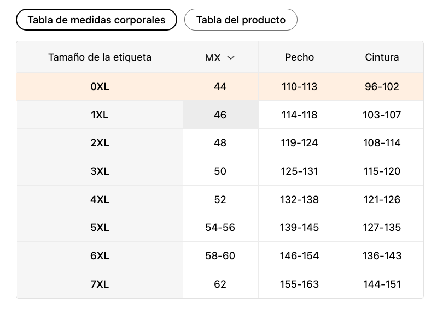Choose the 6XL size row label

100,256
